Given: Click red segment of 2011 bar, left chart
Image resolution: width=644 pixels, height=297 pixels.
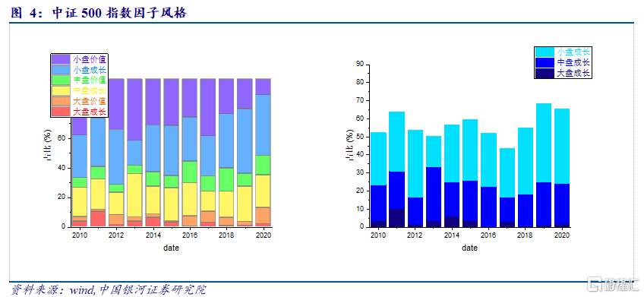Looking at the screenshot, I should click(97, 219).
